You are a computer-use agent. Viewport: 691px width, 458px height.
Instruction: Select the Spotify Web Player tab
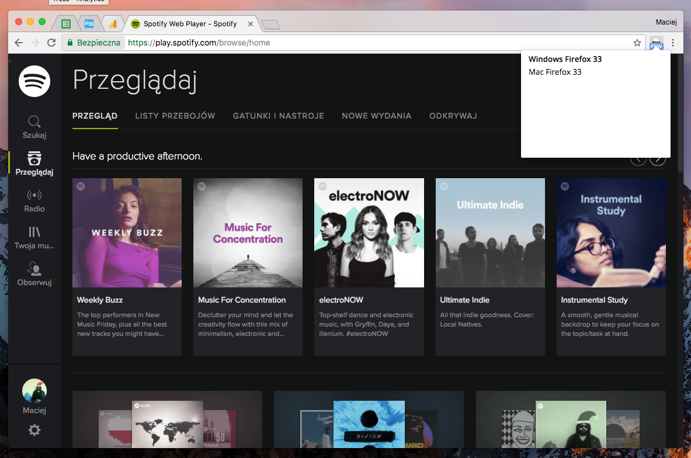(x=190, y=24)
